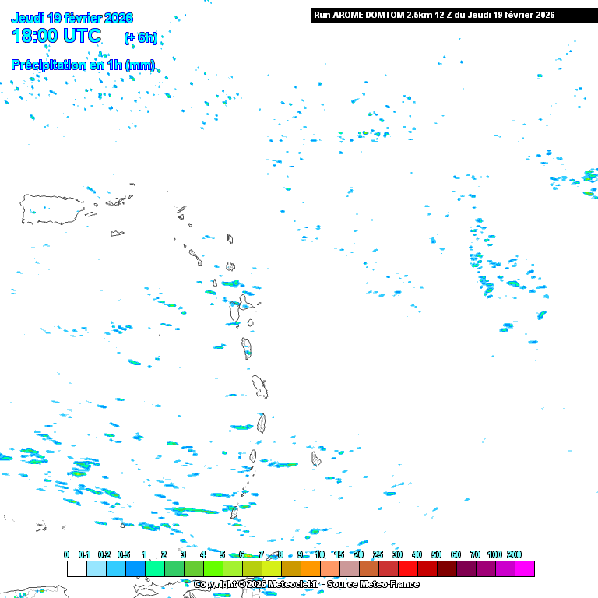Click the Jeudi 19 février 2026 date

[72, 18]
